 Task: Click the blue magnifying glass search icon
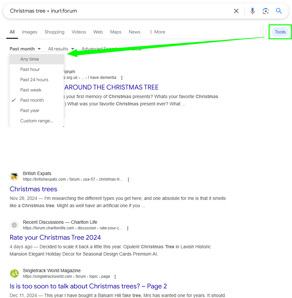tap(279, 11)
